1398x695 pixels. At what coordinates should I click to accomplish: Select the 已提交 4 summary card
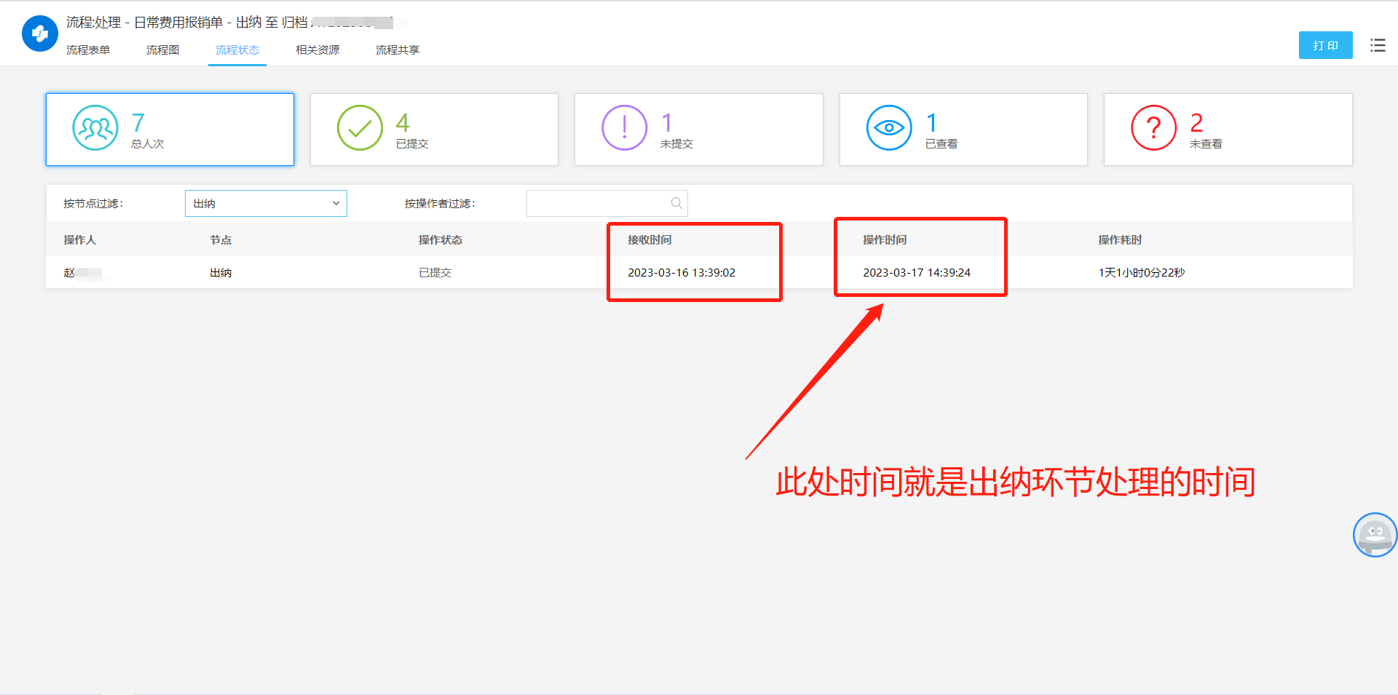pyautogui.click(x=434, y=130)
